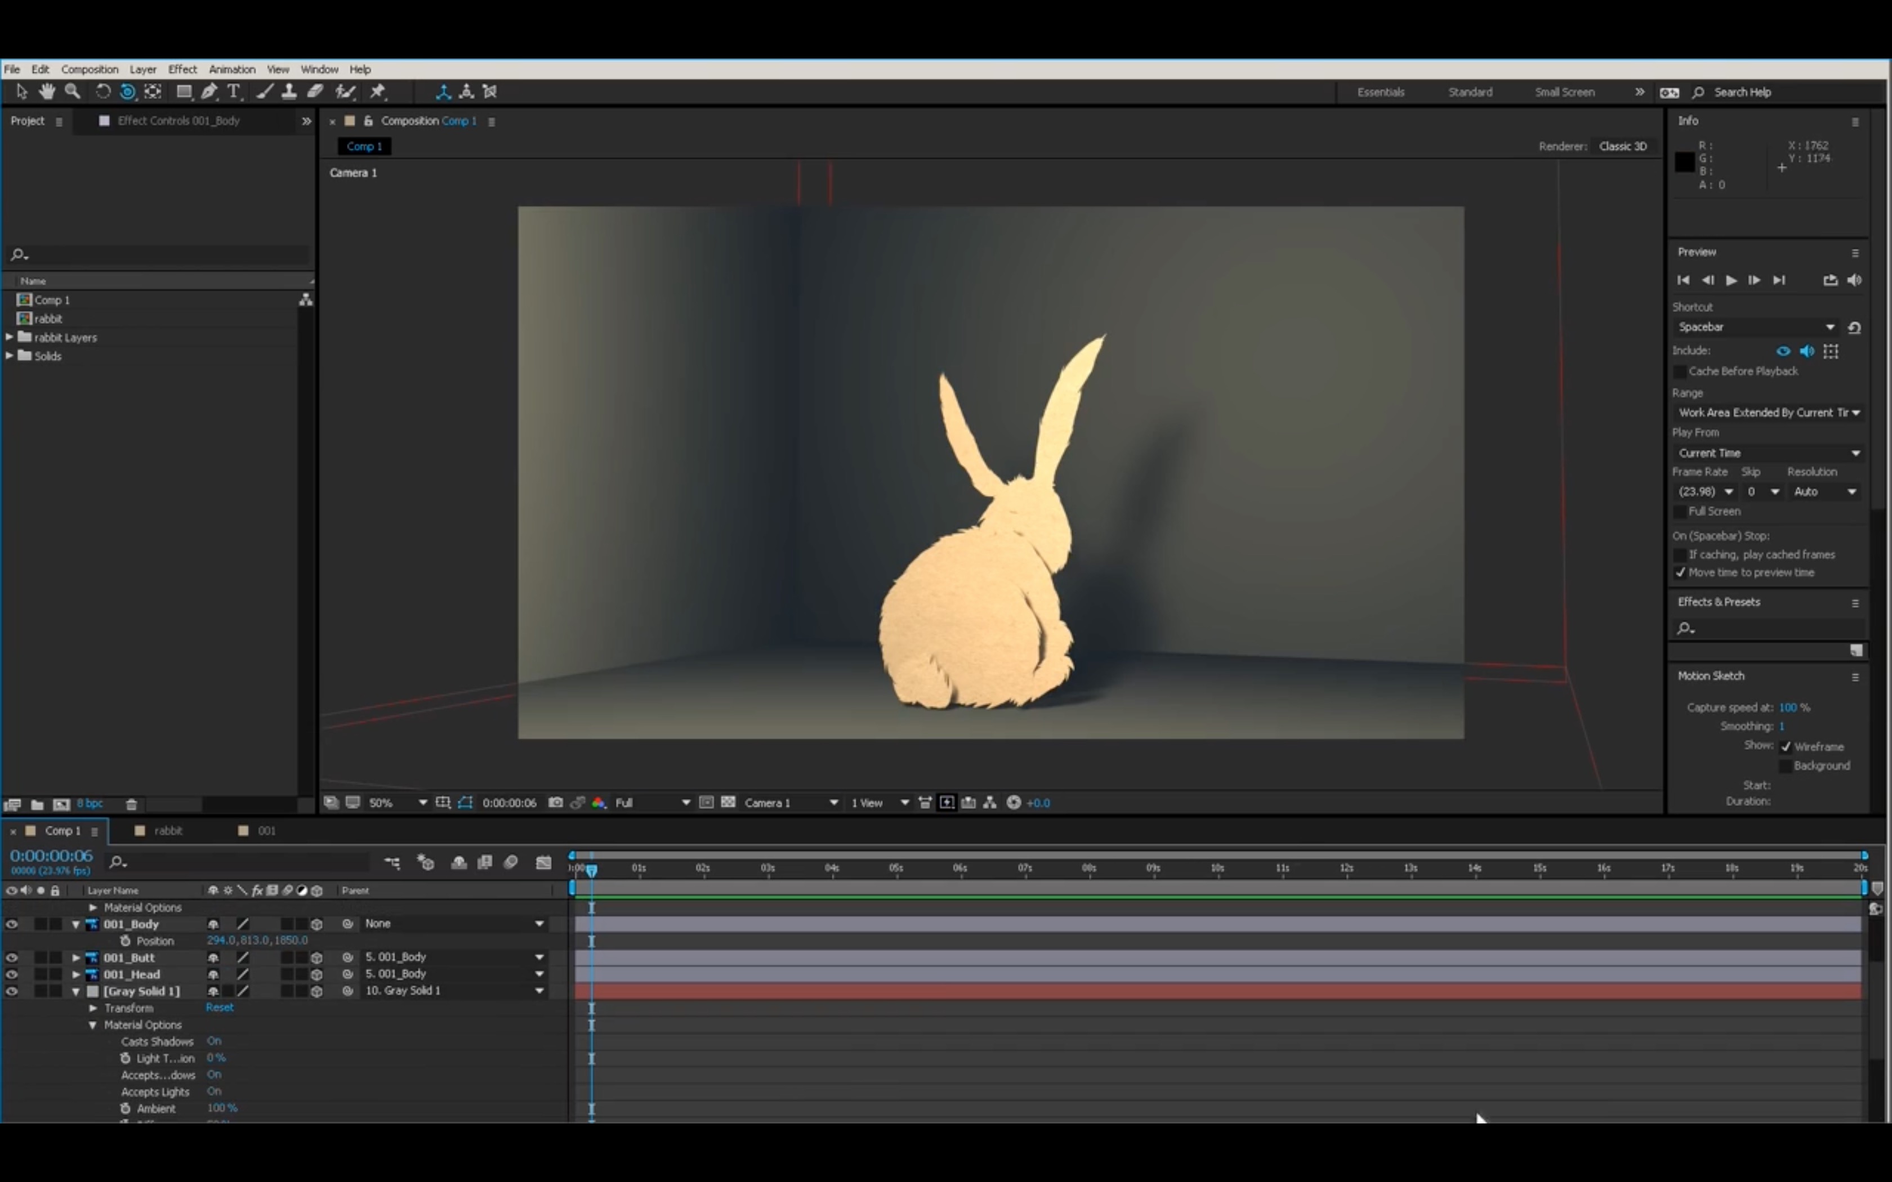Screen dimensions: 1892x1182
Task: Enable Motion Blur for timeline layers
Action: coord(511,862)
